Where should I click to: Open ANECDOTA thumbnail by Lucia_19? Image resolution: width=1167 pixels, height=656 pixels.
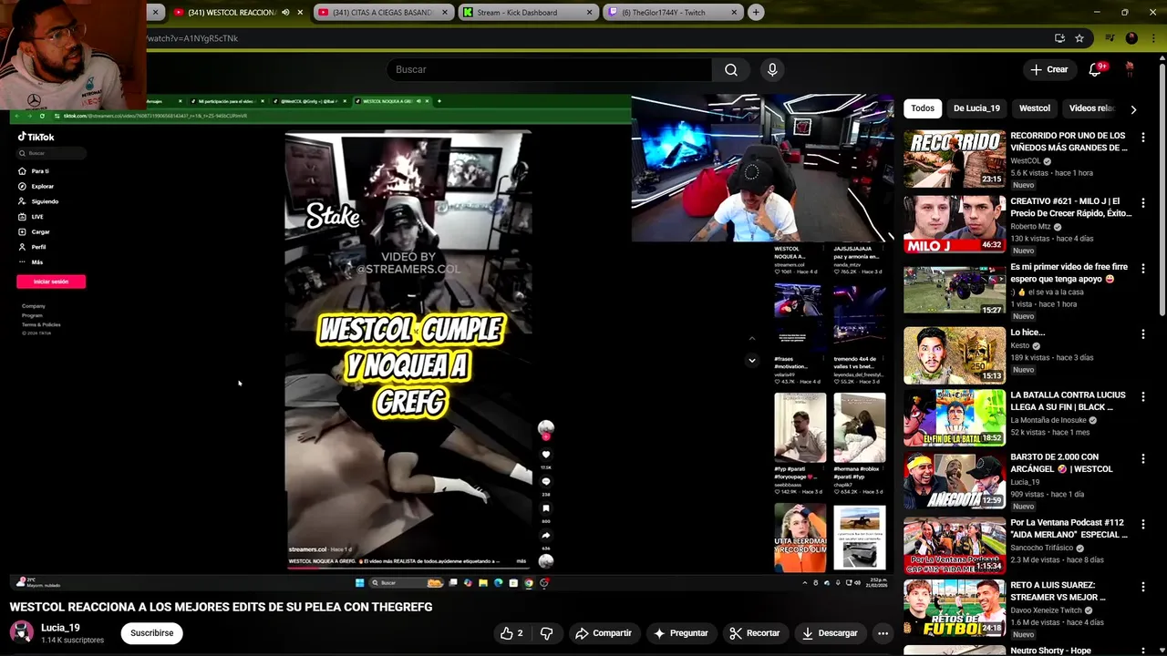click(955, 480)
